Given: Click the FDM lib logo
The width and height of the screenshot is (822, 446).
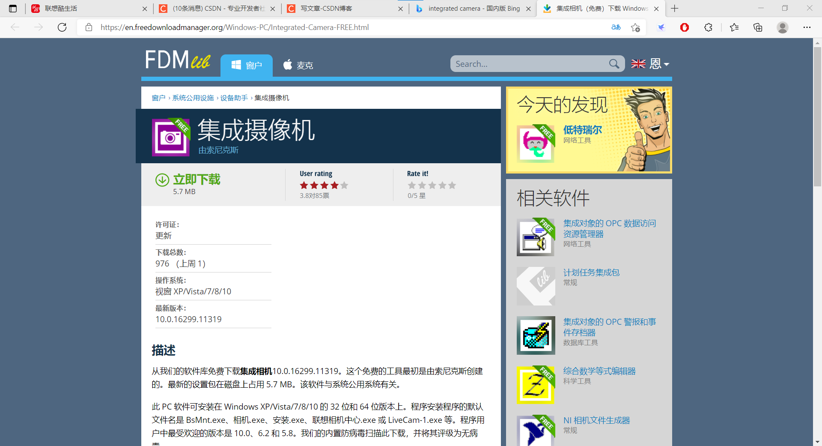Looking at the screenshot, I should [x=178, y=60].
